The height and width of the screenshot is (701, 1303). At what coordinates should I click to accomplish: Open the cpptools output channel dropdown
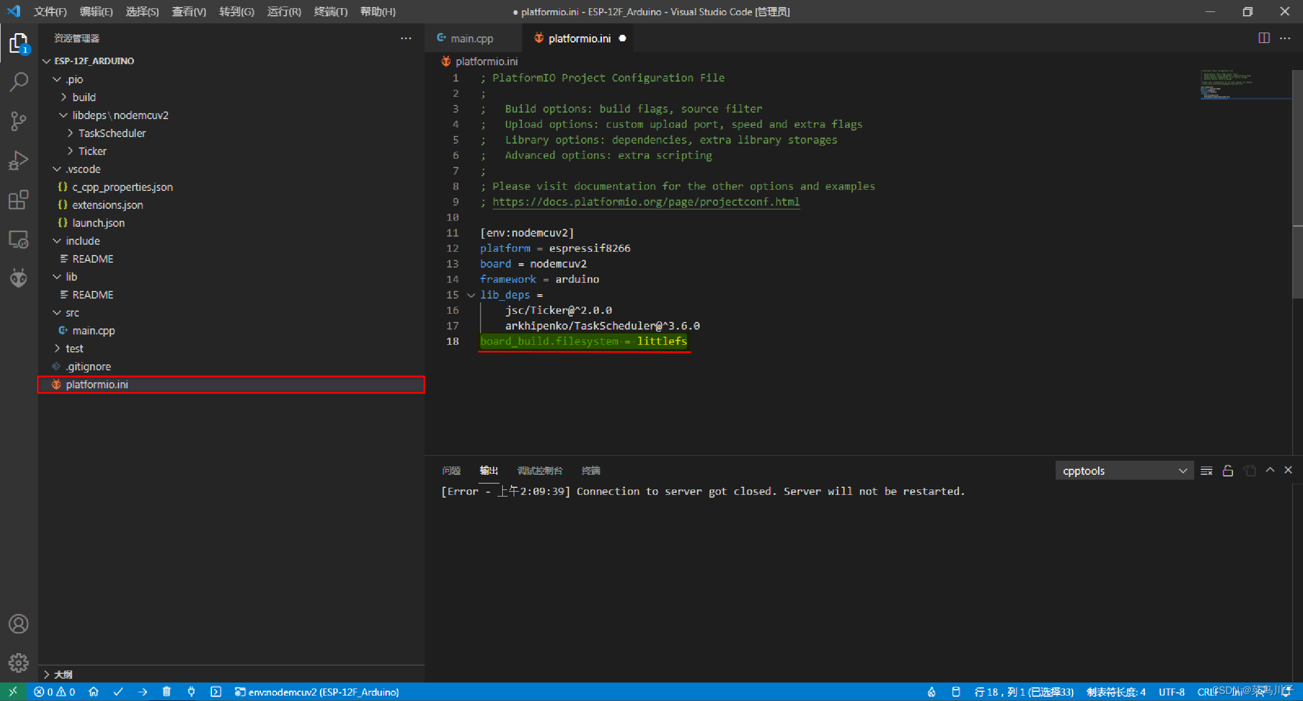(x=1124, y=470)
